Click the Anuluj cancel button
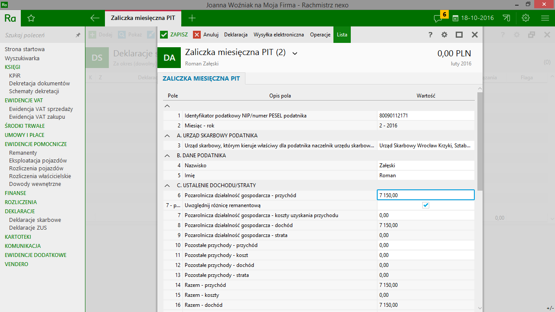The width and height of the screenshot is (555, 312). click(206, 35)
